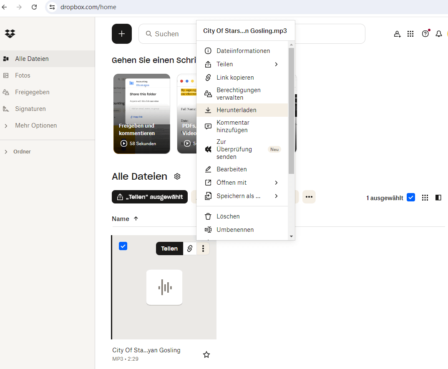
Task: Open the PDFs video tutorial card
Action: click(x=187, y=114)
